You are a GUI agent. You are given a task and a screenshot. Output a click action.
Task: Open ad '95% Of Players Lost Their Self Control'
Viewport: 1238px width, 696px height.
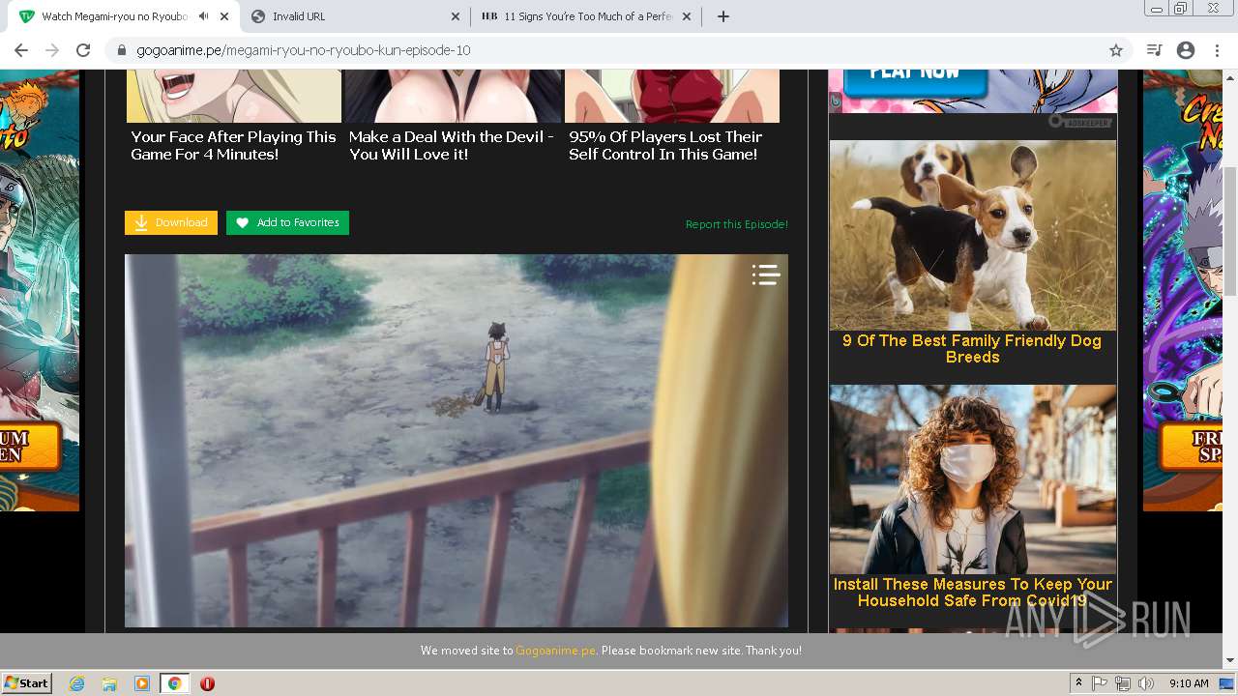click(665, 146)
